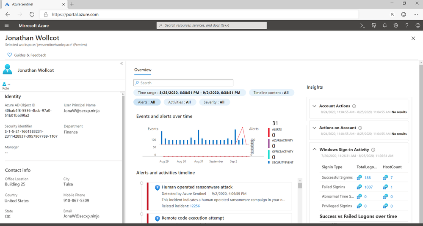Open a new browser tab with the plus
Viewport: 423px width, 226px height.
point(72,4)
